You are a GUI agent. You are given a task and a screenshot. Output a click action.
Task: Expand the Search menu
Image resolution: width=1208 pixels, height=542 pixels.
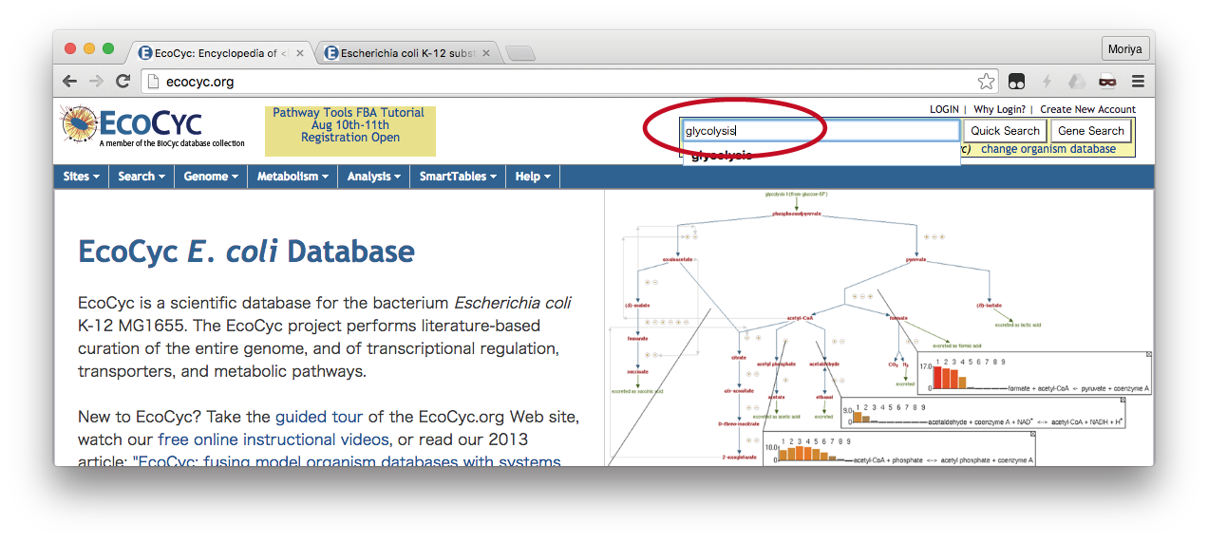click(142, 177)
